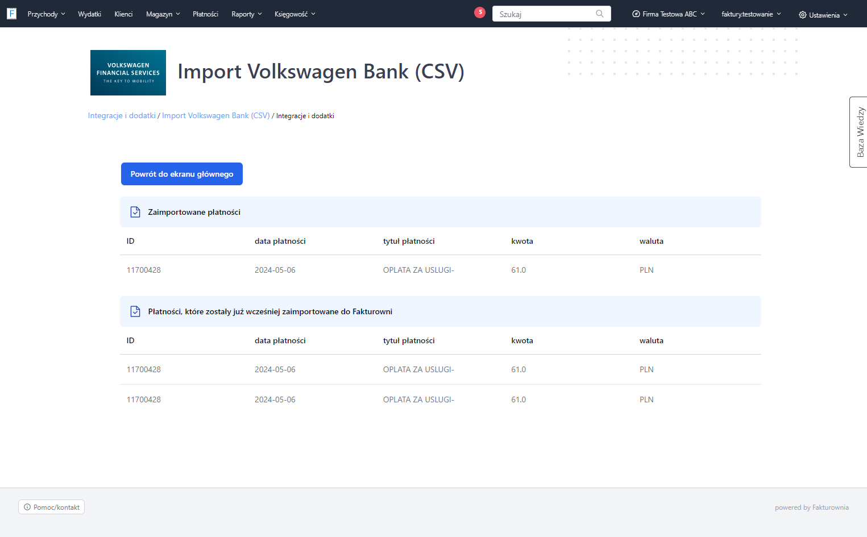
Task: Click the 'ID' header in imported table
Action: click(x=131, y=241)
